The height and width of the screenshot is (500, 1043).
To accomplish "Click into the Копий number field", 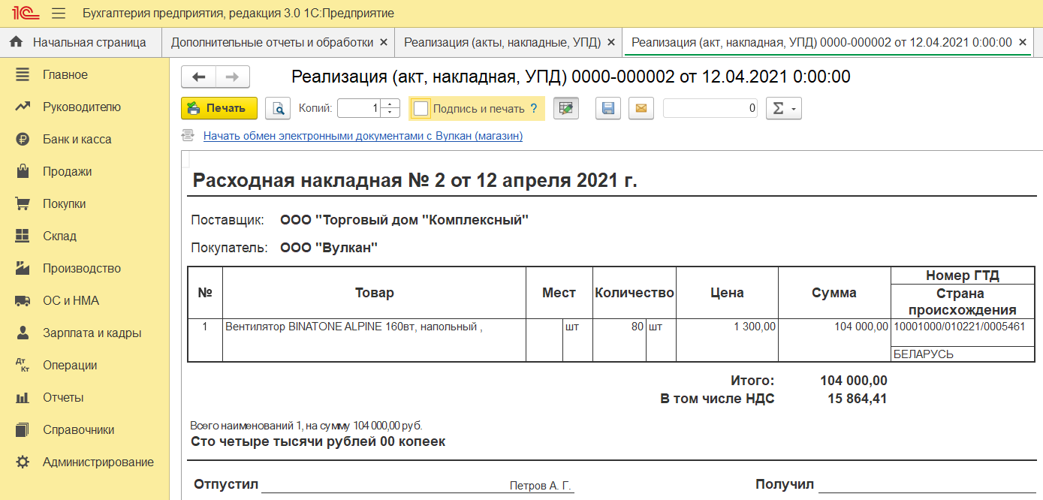I will [360, 108].
